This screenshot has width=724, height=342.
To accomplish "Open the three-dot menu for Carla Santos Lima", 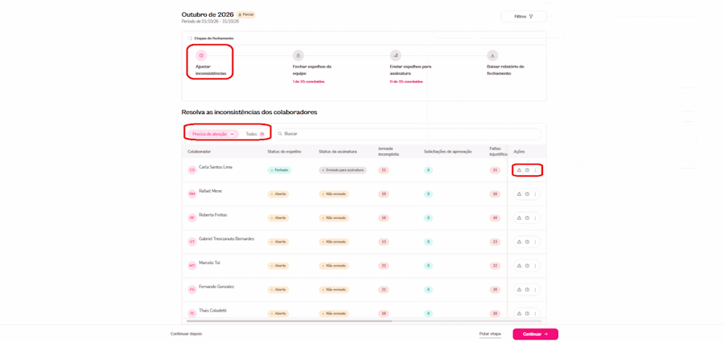I will point(535,170).
